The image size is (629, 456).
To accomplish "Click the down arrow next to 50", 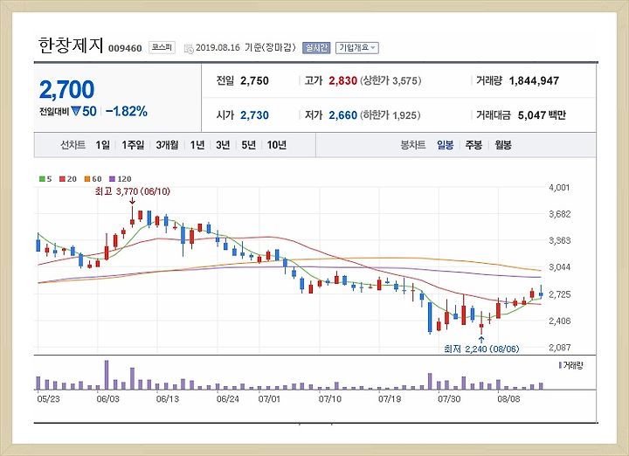I will point(76,111).
